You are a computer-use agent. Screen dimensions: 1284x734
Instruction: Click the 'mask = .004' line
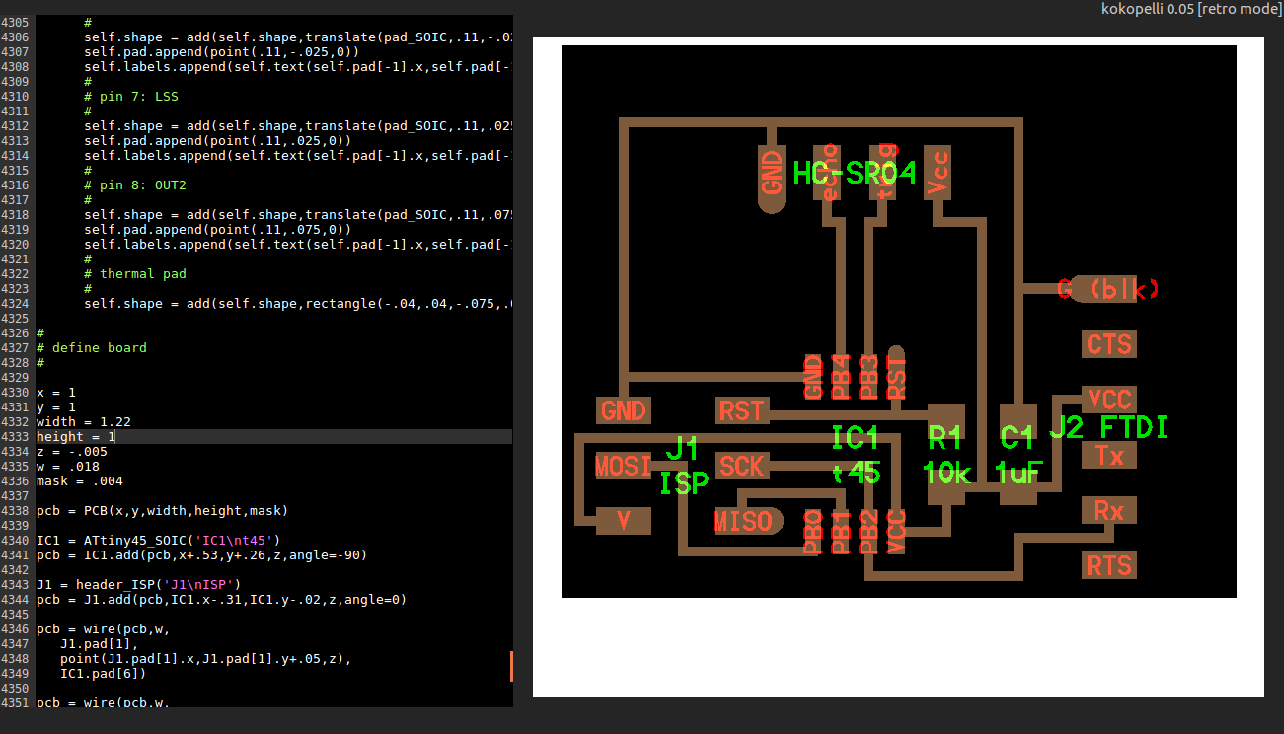(x=80, y=480)
